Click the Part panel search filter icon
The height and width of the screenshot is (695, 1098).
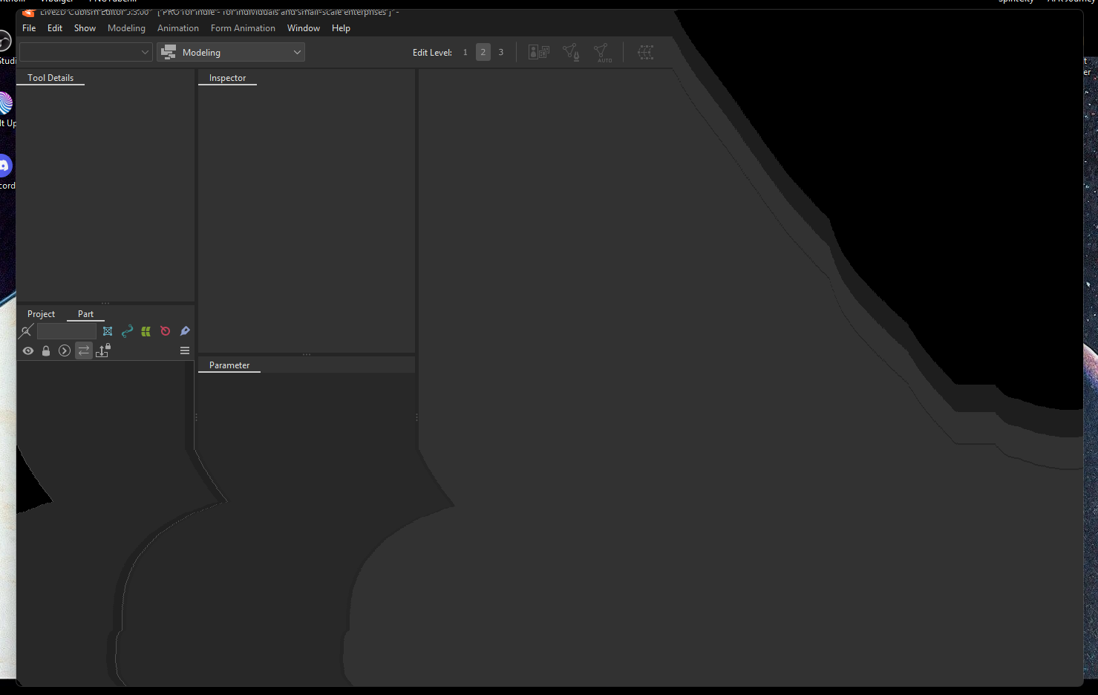point(27,331)
